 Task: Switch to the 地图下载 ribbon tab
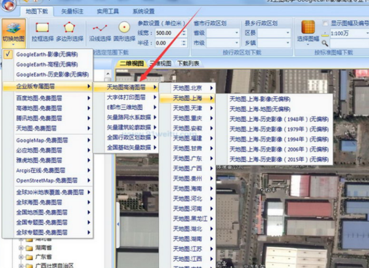click(x=37, y=11)
